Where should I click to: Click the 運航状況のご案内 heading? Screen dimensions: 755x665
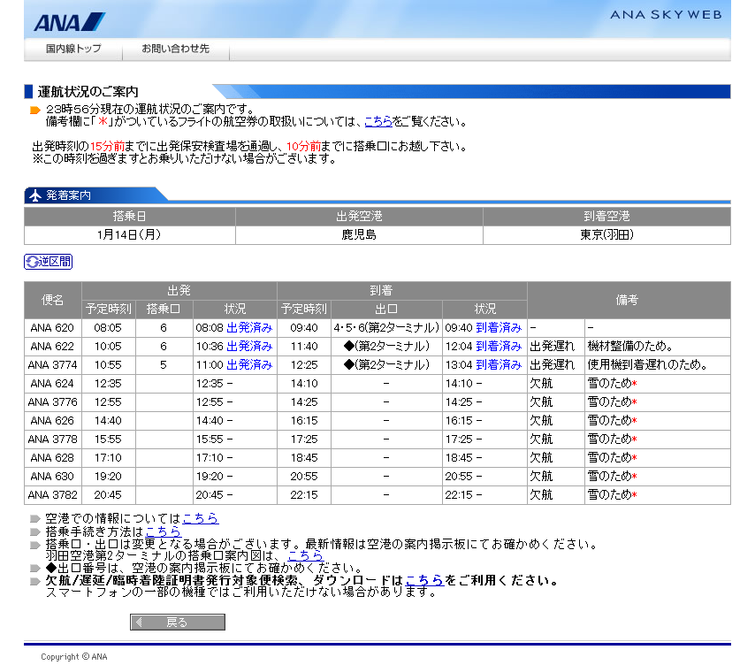pyautogui.click(x=88, y=91)
